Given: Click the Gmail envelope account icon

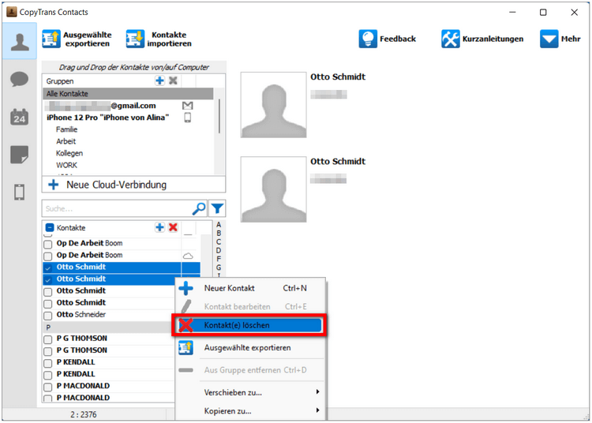Looking at the screenshot, I should 188,106.
